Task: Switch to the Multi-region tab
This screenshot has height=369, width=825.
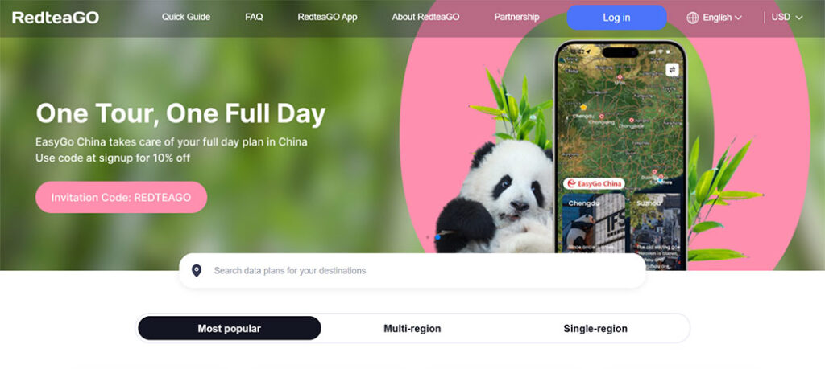Action: (412, 329)
